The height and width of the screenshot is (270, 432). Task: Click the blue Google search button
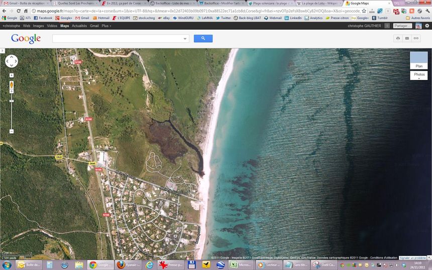click(203, 38)
